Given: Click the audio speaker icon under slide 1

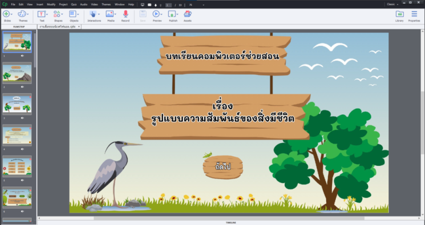Looking at the screenshot, I should (22, 55).
